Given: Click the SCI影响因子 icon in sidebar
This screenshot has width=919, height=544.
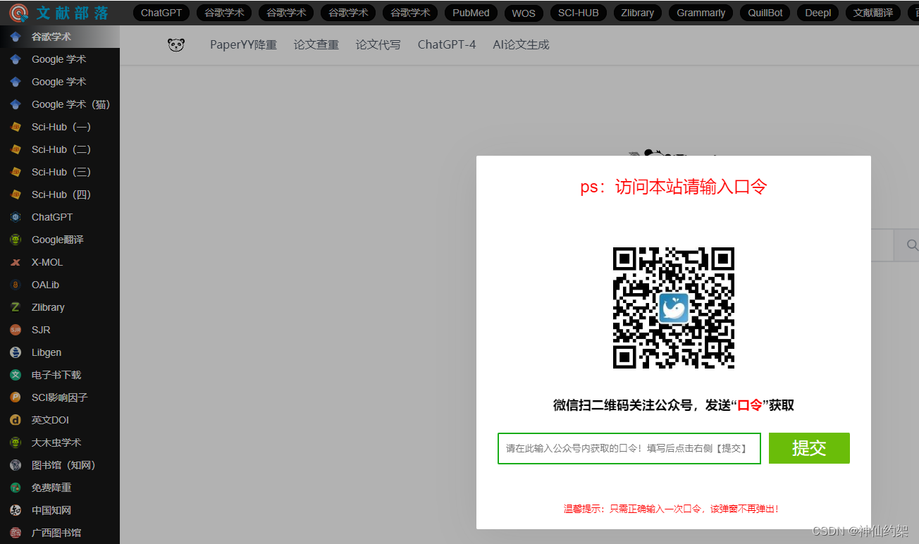Looking at the screenshot, I should (x=16, y=397).
